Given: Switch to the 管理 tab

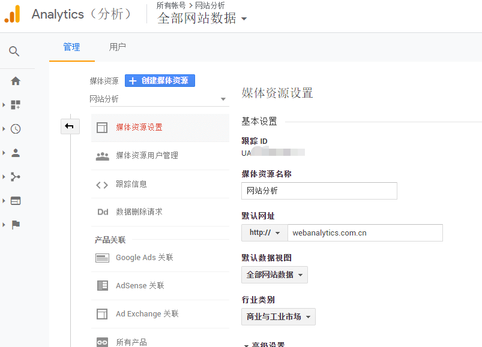Looking at the screenshot, I should (x=72, y=47).
